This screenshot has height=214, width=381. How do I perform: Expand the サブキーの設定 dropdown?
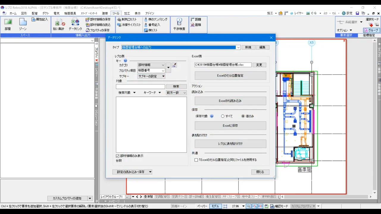pyautogui.click(x=151, y=76)
